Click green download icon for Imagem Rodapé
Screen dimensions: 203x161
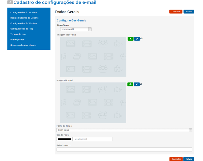pos(130,84)
